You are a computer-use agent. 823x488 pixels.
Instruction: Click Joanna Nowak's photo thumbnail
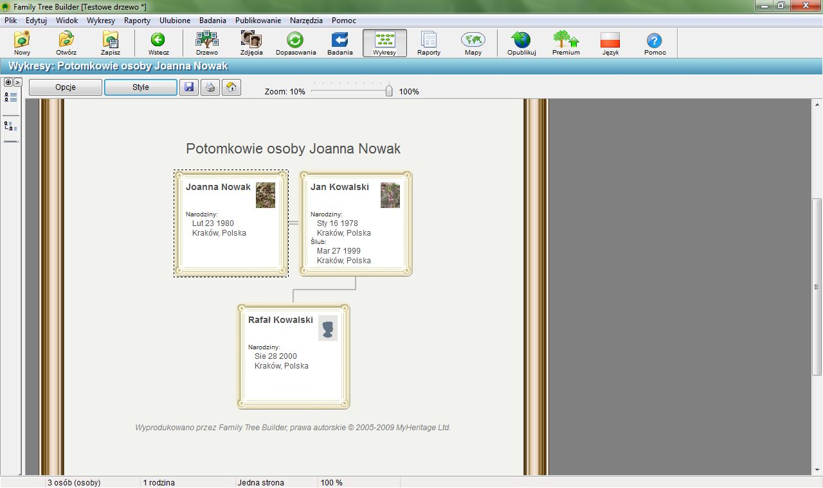coord(266,195)
